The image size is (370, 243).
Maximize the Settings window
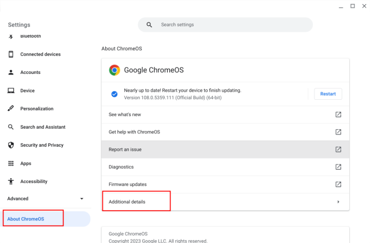(x=353, y=6)
